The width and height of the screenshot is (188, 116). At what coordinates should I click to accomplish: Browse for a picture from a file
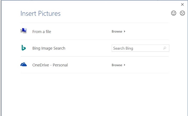[117, 31]
